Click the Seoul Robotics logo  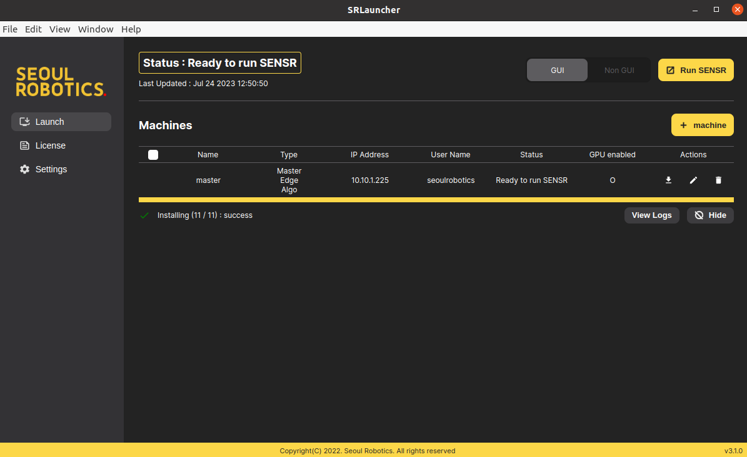point(61,81)
